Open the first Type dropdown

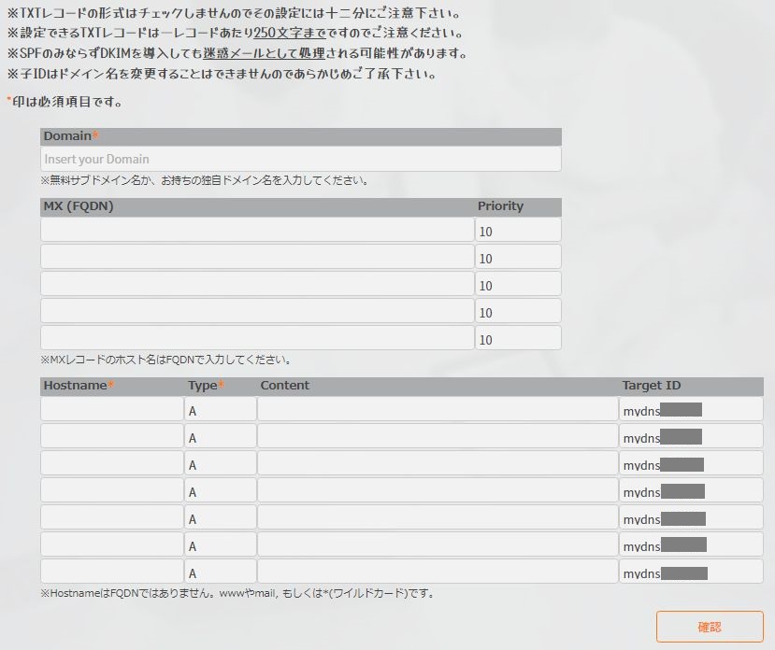pos(221,410)
